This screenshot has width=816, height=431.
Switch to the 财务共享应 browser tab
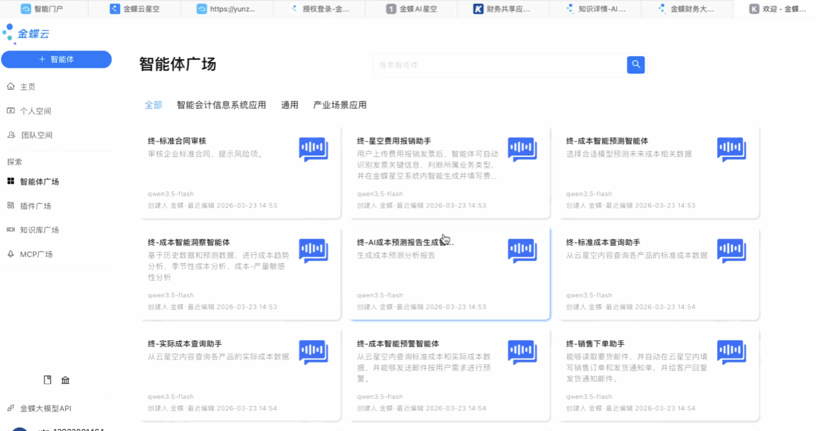pos(504,8)
